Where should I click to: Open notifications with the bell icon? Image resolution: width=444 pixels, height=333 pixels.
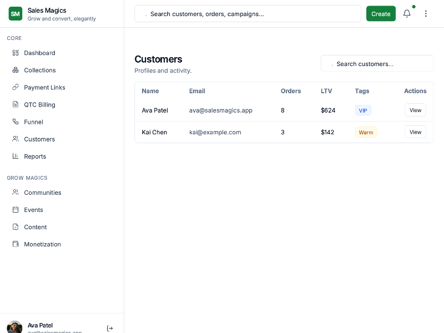pos(407,13)
